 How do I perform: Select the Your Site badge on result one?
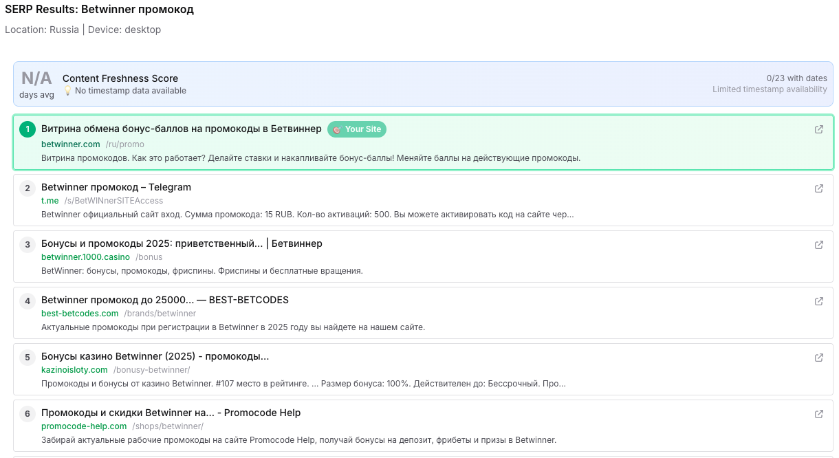pos(357,129)
